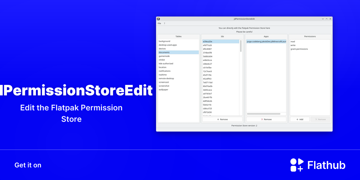This screenshot has width=360, height=180.
Task: Click the Flathub logo
Action: tap(318, 165)
